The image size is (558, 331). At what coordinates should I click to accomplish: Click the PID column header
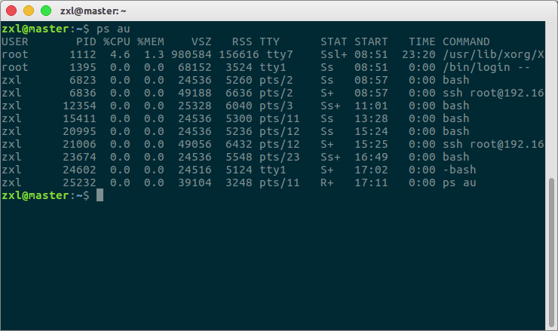coord(86,41)
